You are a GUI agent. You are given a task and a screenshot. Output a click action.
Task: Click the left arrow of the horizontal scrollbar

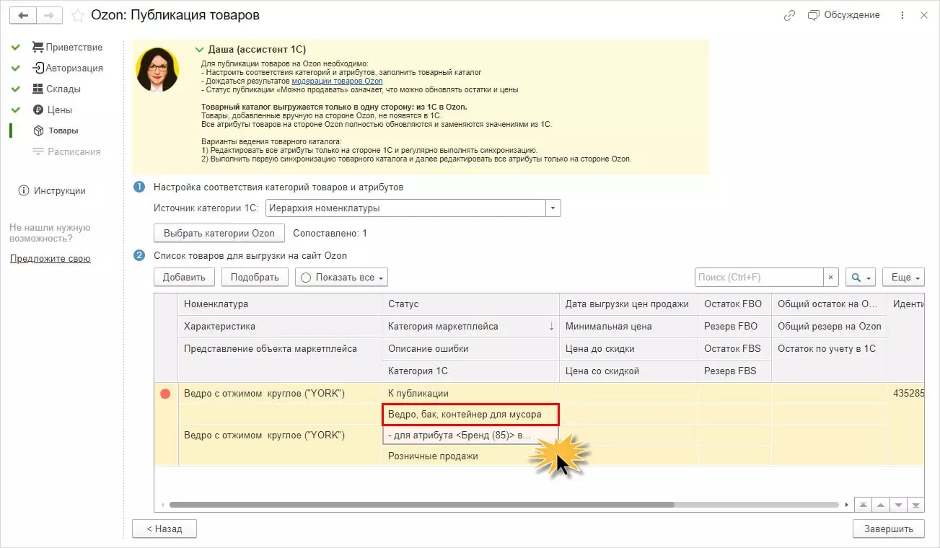click(162, 505)
